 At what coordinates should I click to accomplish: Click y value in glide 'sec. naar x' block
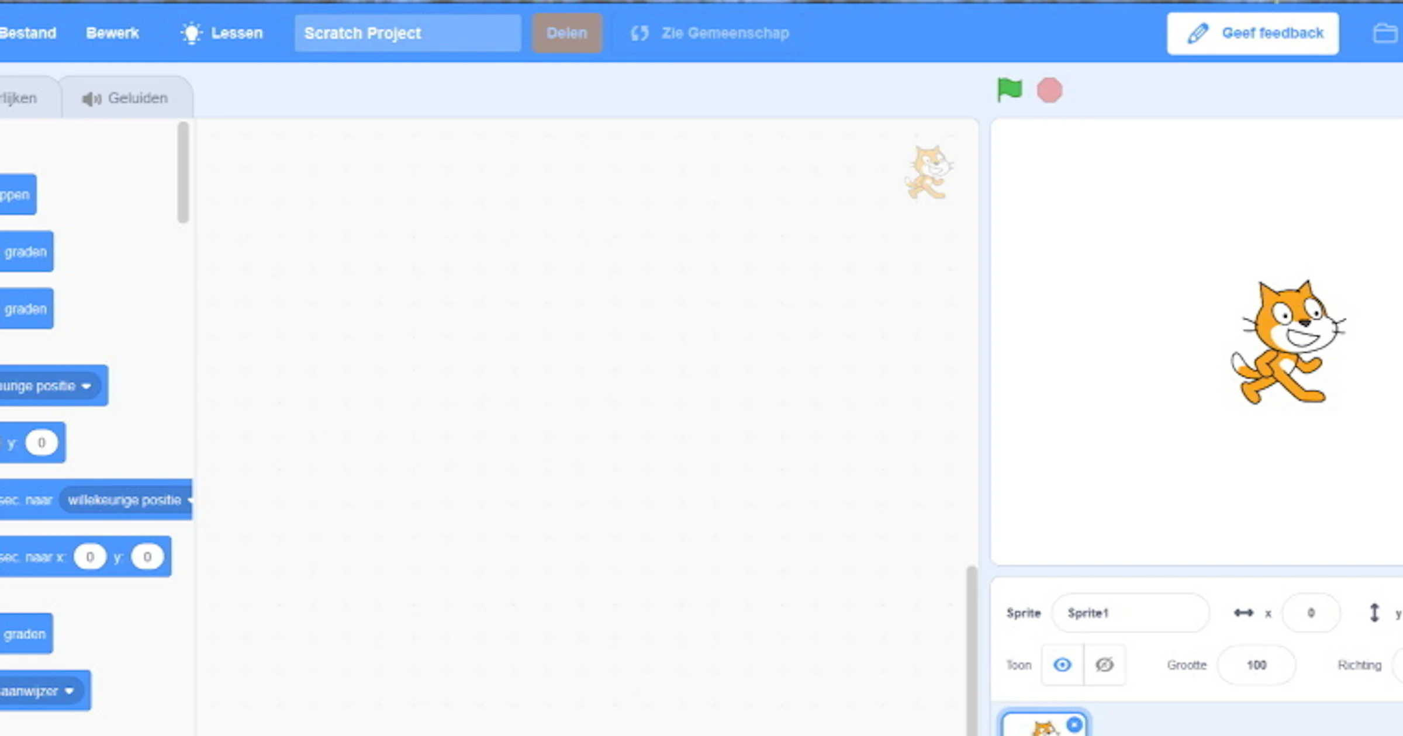coord(147,557)
